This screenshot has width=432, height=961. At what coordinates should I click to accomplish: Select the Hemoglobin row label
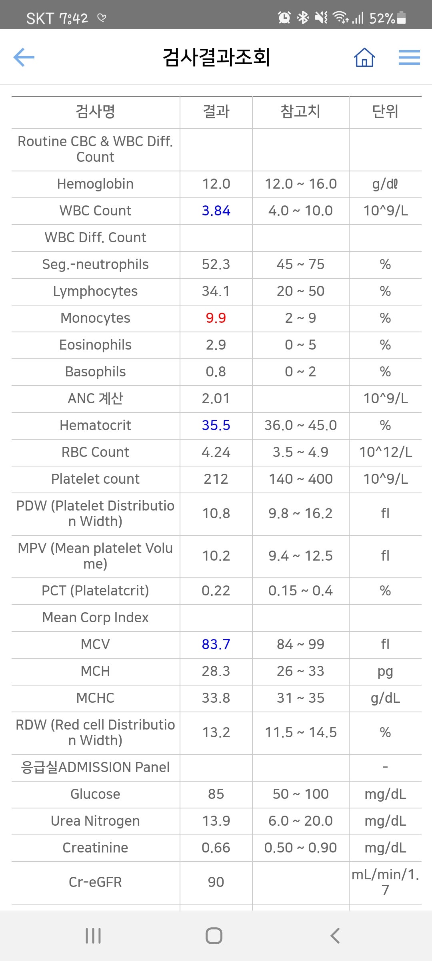point(96,184)
